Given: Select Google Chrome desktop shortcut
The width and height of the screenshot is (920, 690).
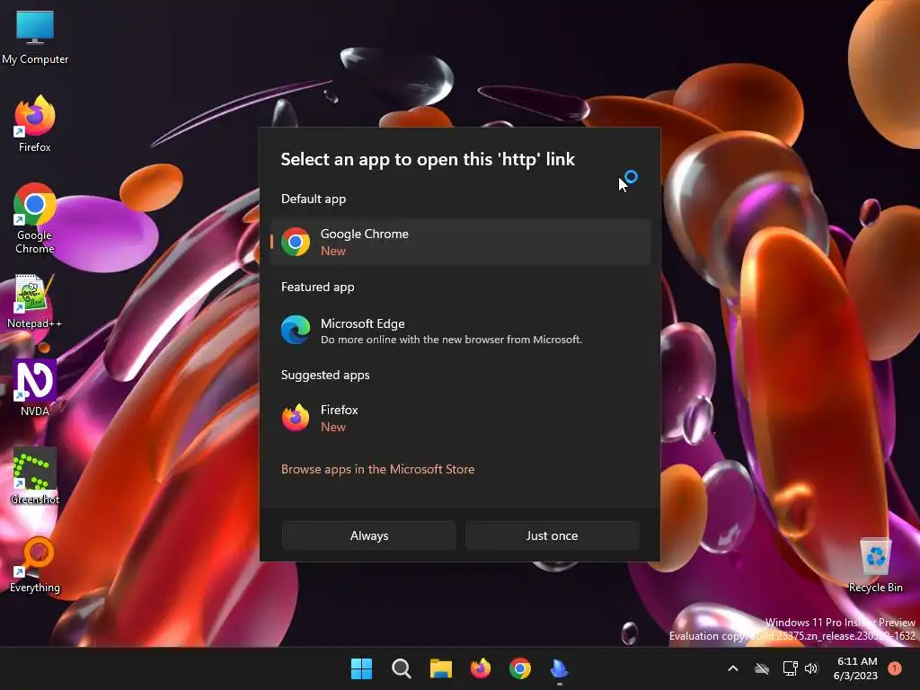Looking at the screenshot, I should (x=35, y=218).
